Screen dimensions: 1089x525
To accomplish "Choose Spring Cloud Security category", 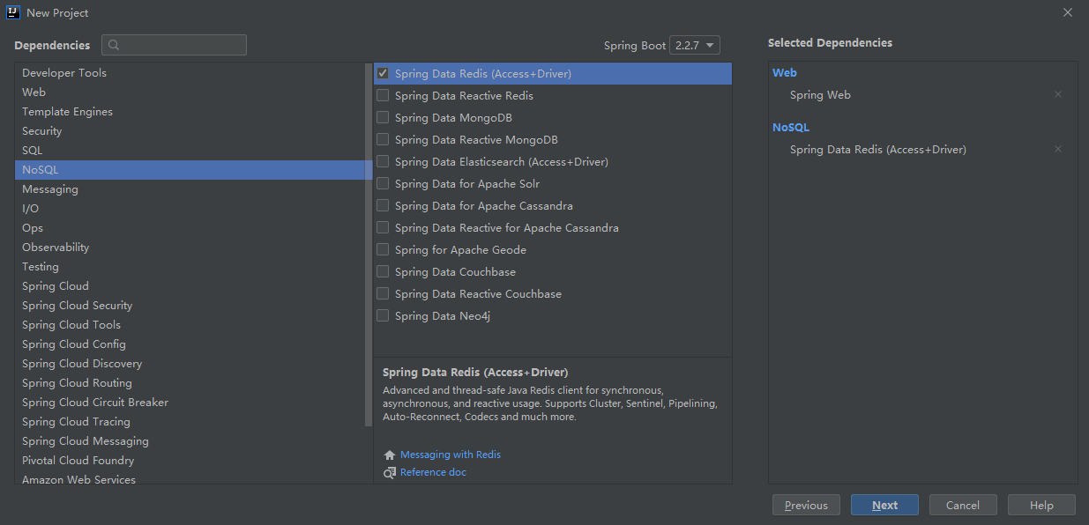I will pos(190,305).
